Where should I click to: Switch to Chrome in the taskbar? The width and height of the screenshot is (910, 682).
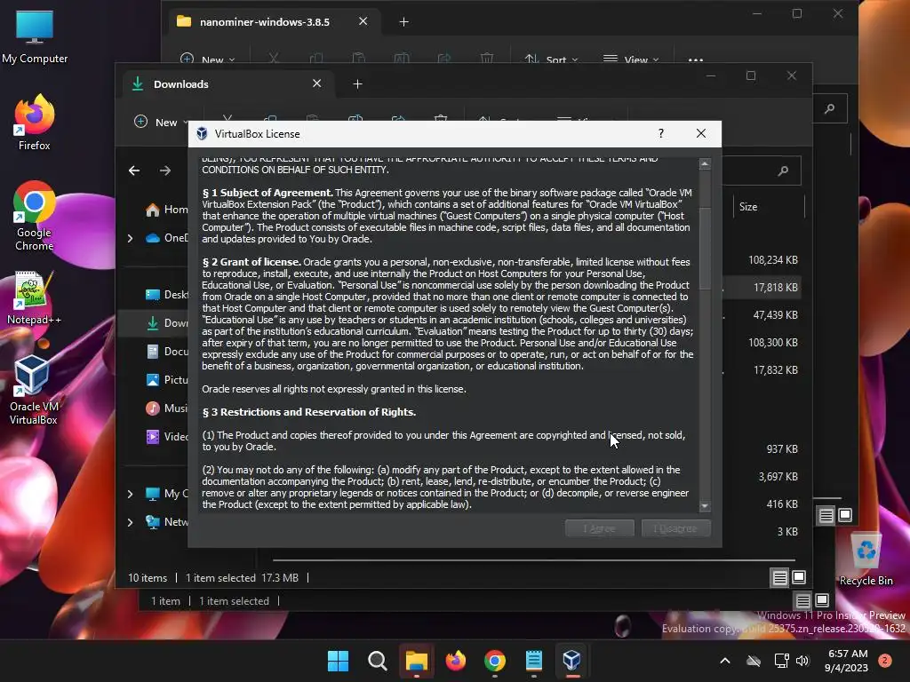point(494,661)
